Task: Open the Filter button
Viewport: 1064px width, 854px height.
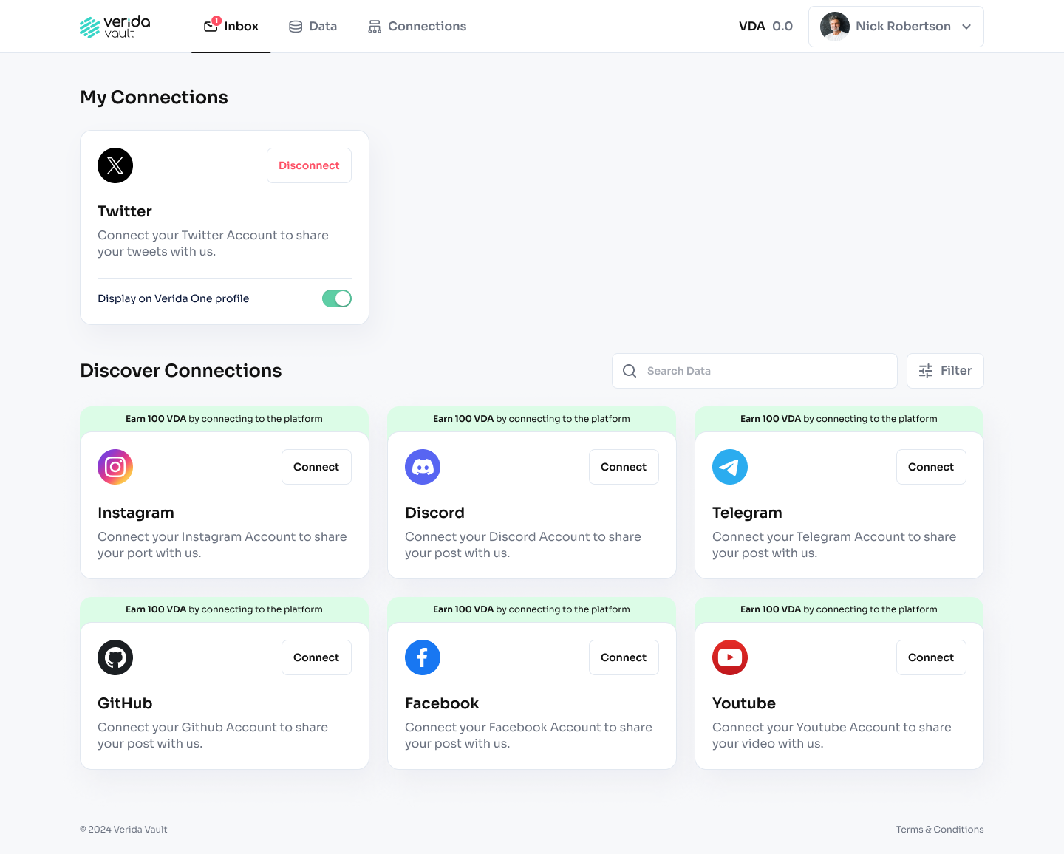Action: 945,371
